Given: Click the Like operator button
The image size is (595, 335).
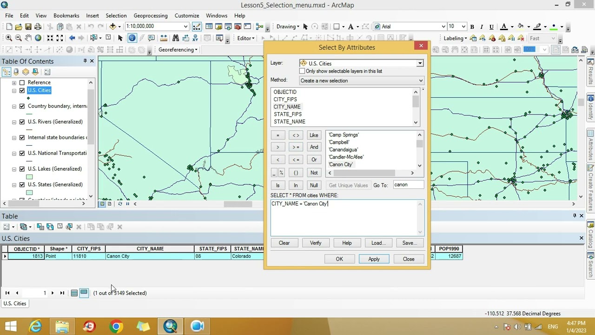Looking at the screenshot, I should click(314, 135).
